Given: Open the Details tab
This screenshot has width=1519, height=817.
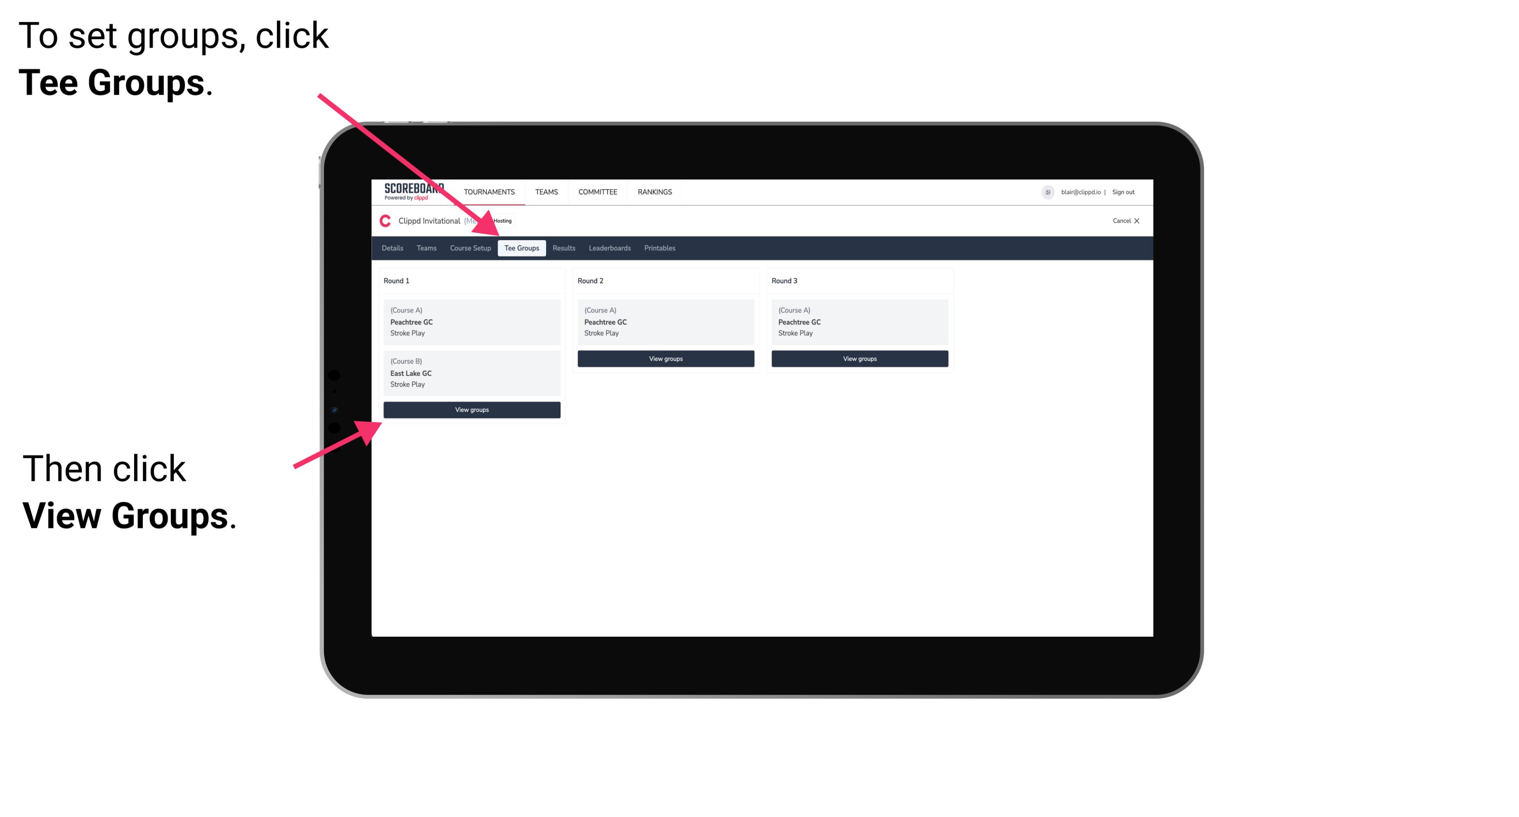Looking at the screenshot, I should 394,248.
